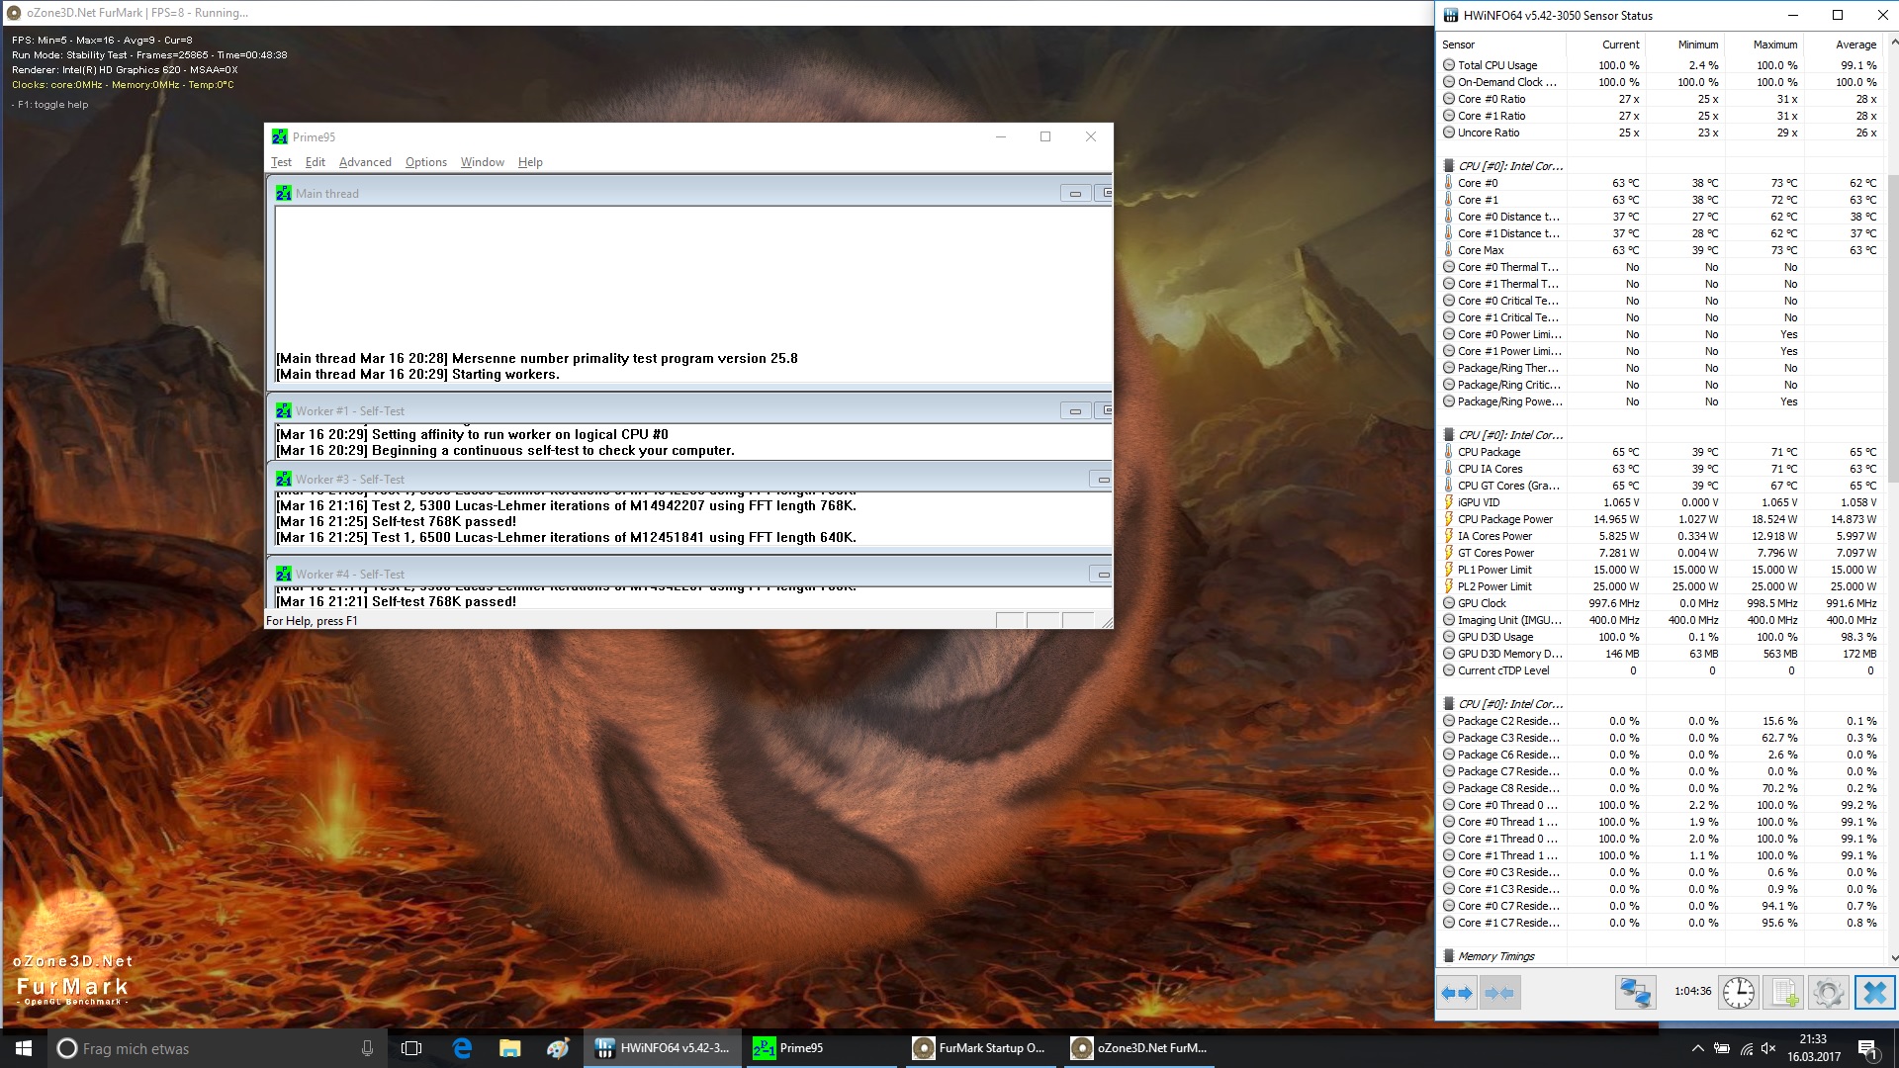This screenshot has height=1068, width=1899.
Task: Open the Advanced menu in Prime95
Action: click(365, 162)
